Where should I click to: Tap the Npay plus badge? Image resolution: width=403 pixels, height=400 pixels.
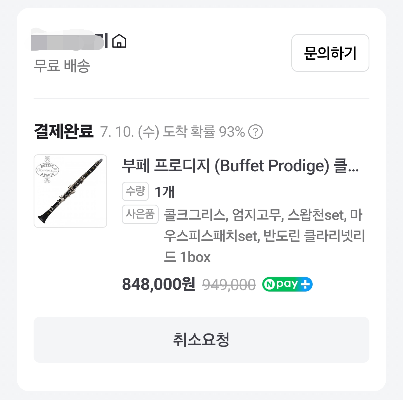click(287, 284)
